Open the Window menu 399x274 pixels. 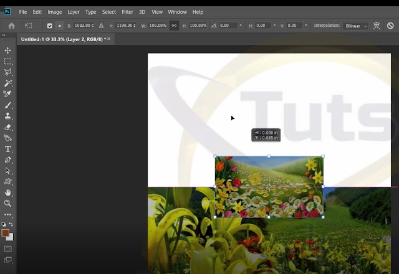coord(177,12)
